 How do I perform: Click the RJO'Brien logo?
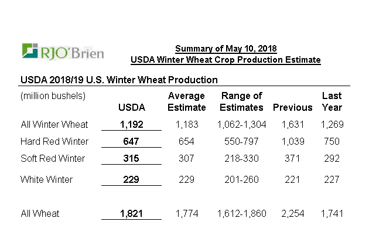[62, 52]
